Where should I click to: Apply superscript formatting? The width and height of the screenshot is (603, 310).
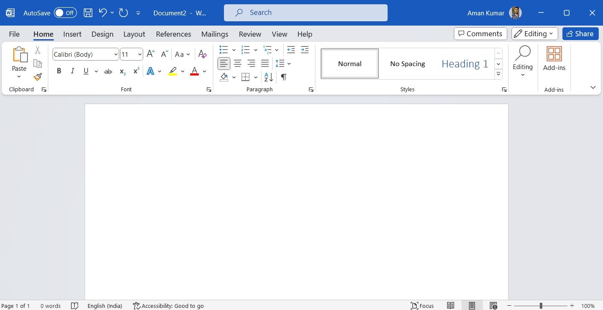pyautogui.click(x=135, y=71)
